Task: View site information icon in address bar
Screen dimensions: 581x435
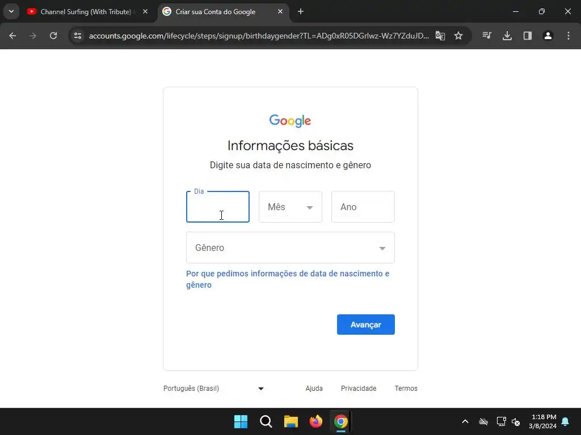Action: tap(78, 36)
